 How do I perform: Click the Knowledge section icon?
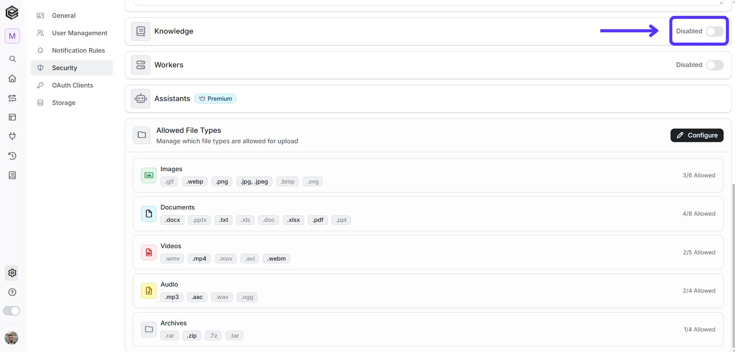[141, 31]
